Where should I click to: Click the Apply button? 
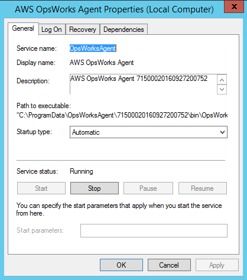pyautogui.click(x=217, y=265)
